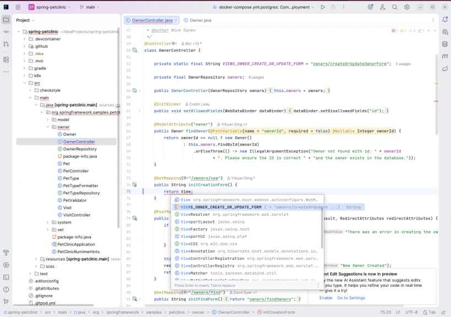Screen dimensions: 451x317
Task: Open Search Everywhere magnifier icon
Action: tap(395, 7)
